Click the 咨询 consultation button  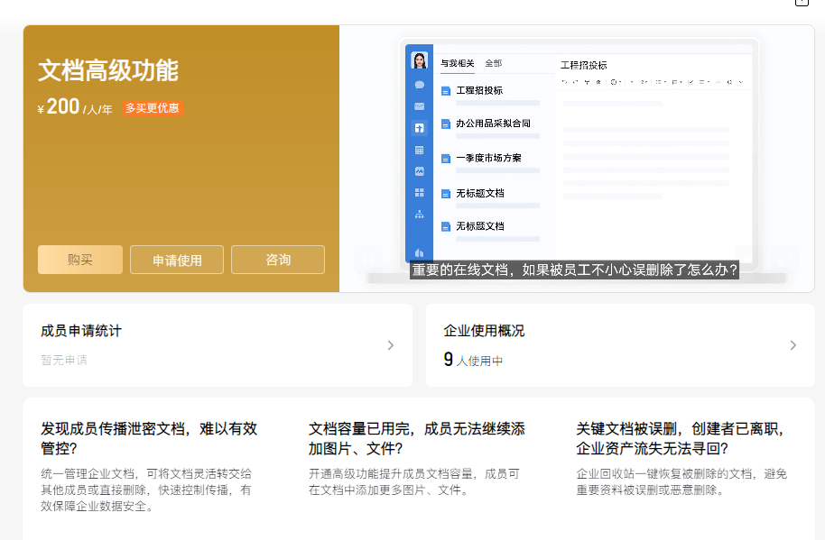tap(277, 259)
